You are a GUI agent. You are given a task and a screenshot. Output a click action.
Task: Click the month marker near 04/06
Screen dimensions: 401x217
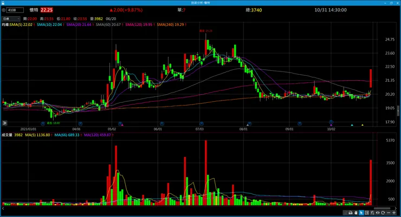(80, 124)
